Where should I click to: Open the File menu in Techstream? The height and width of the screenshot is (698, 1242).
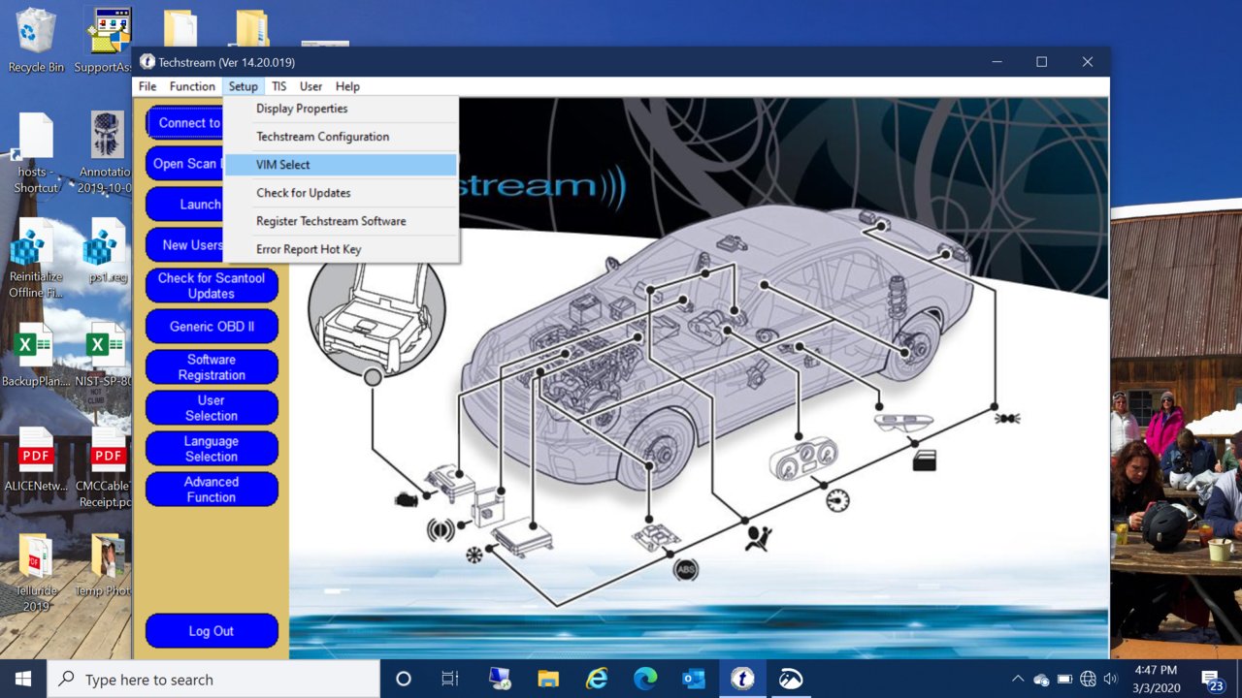pyautogui.click(x=147, y=86)
